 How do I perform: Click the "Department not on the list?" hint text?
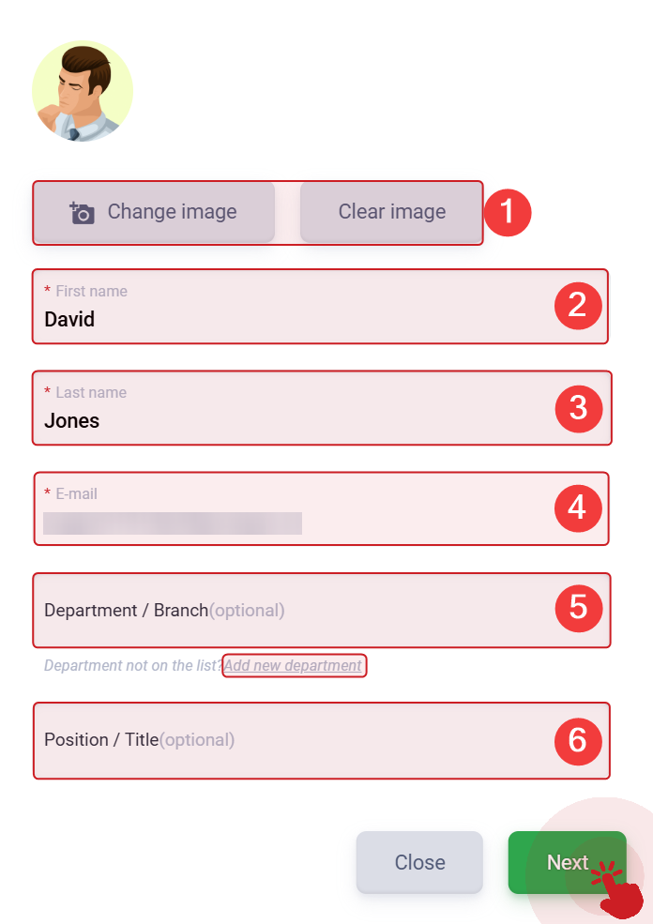pyautogui.click(x=133, y=665)
